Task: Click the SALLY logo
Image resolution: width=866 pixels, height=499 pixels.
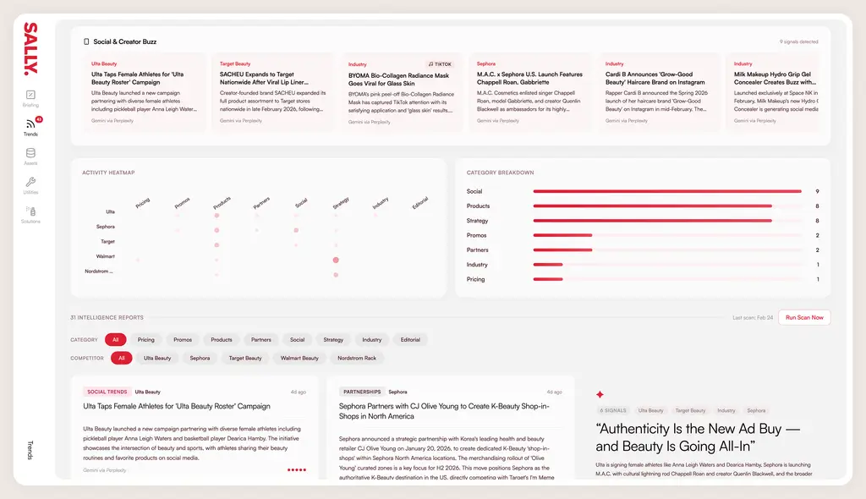Action: click(30, 48)
